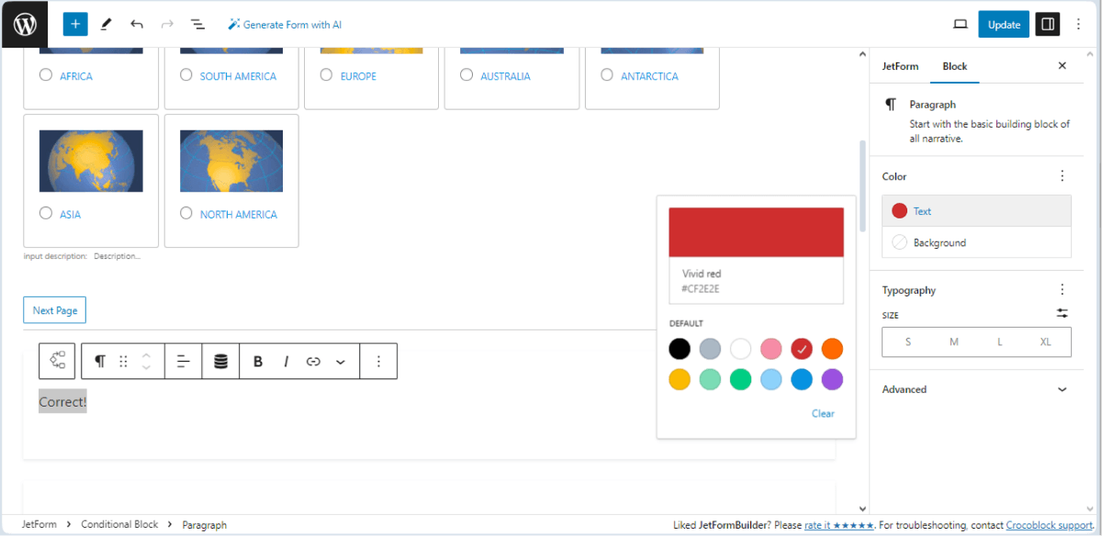Select the Text color setting
Image resolution: width=1102 pixels, height=536 pixels.
tap(977, 211)
